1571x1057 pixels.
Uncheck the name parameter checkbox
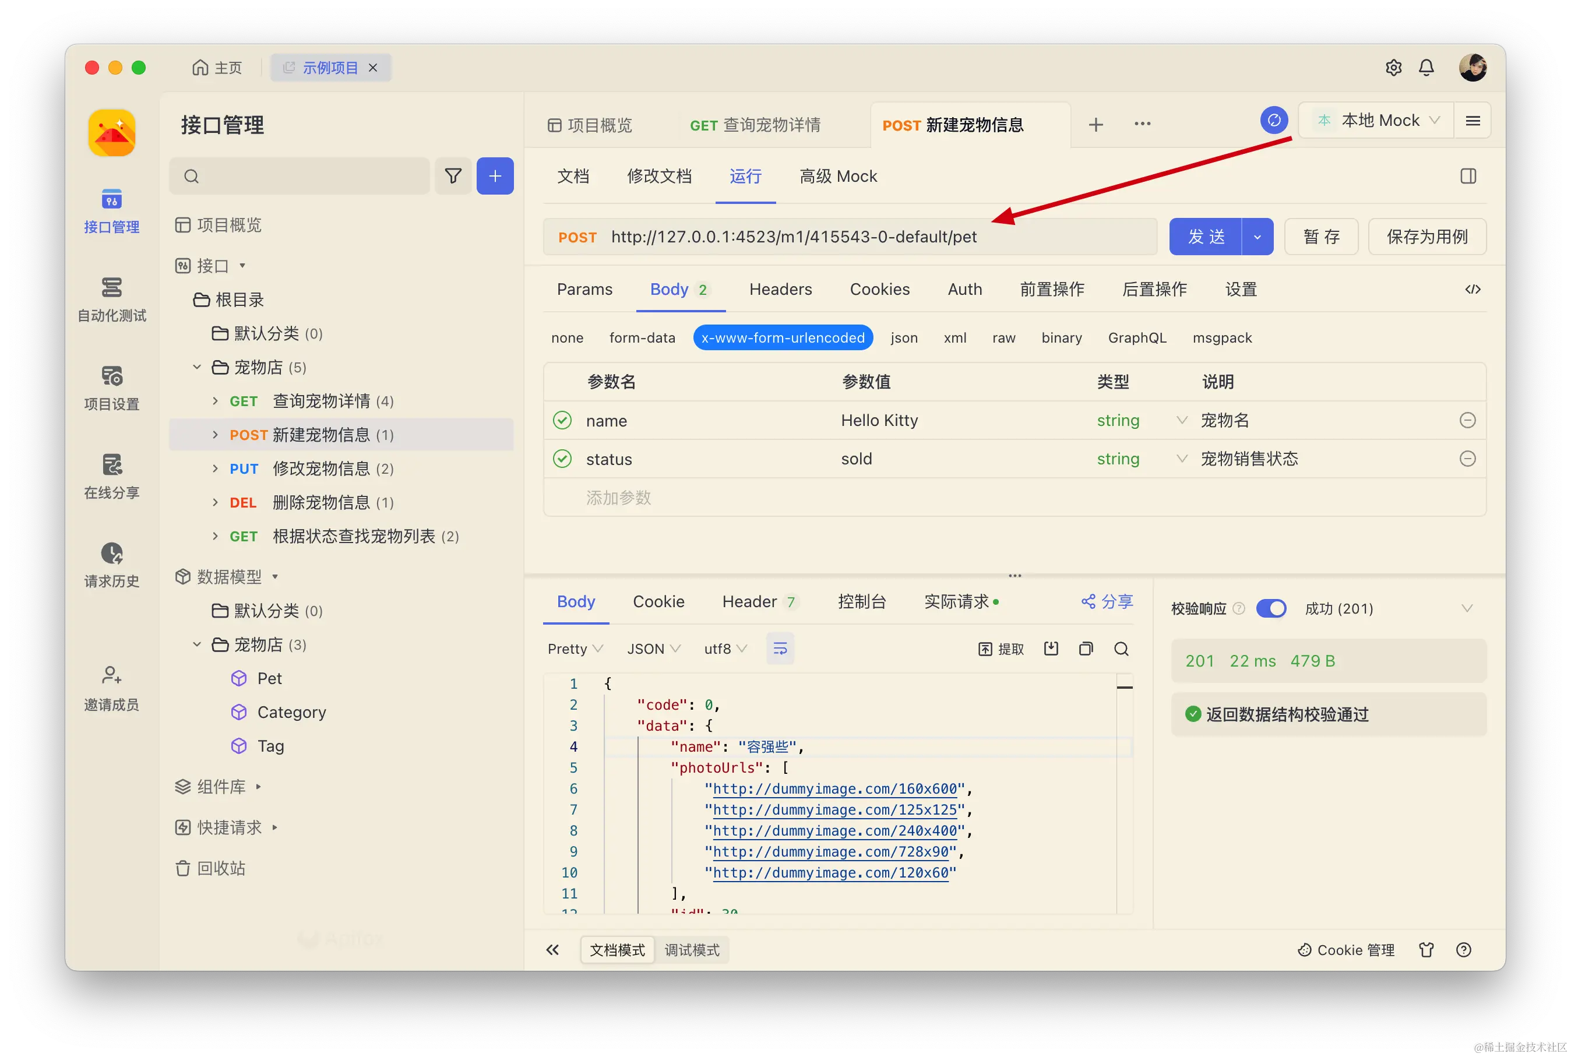coord(562,421)
